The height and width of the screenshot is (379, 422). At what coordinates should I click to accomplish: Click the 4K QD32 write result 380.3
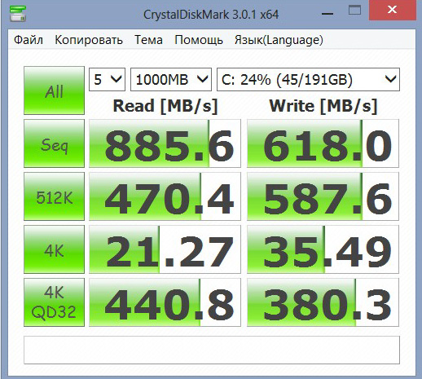tap(323, 302)
